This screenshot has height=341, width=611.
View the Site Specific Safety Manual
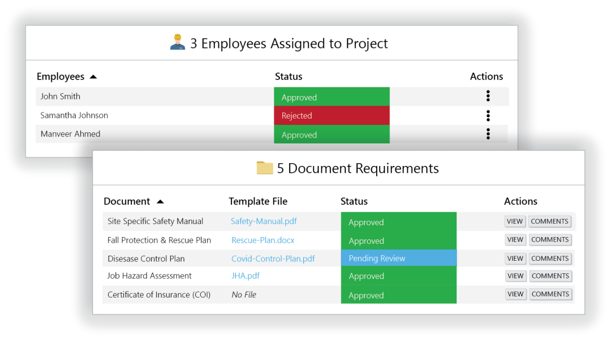[x=515, y=221]
